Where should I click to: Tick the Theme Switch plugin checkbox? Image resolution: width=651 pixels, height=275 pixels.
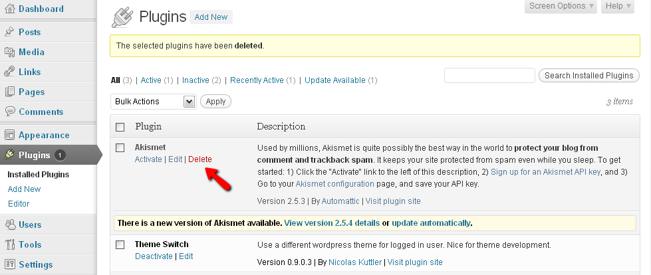click(120, 244)
